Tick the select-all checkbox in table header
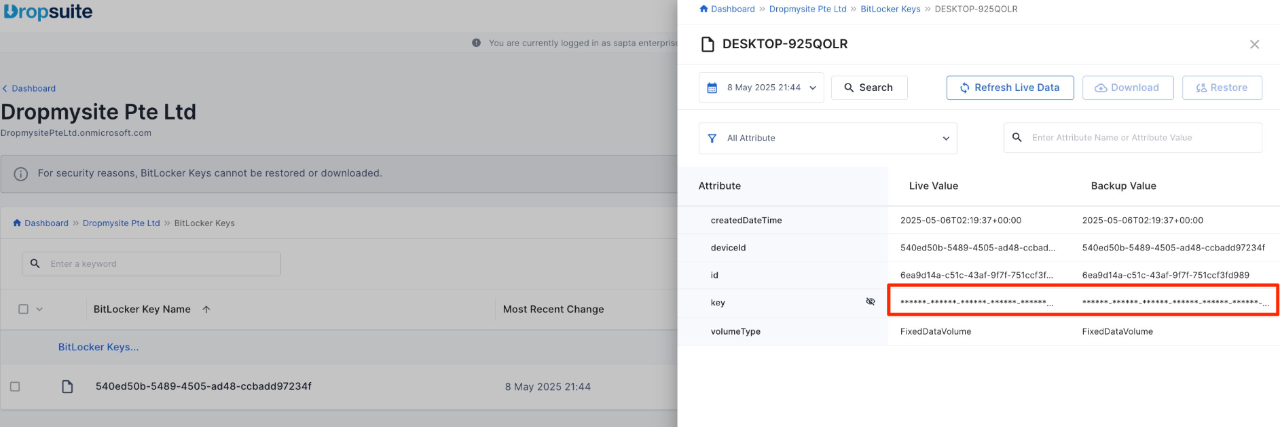Viewport: 1280px width, 427px height. point(23,309)
